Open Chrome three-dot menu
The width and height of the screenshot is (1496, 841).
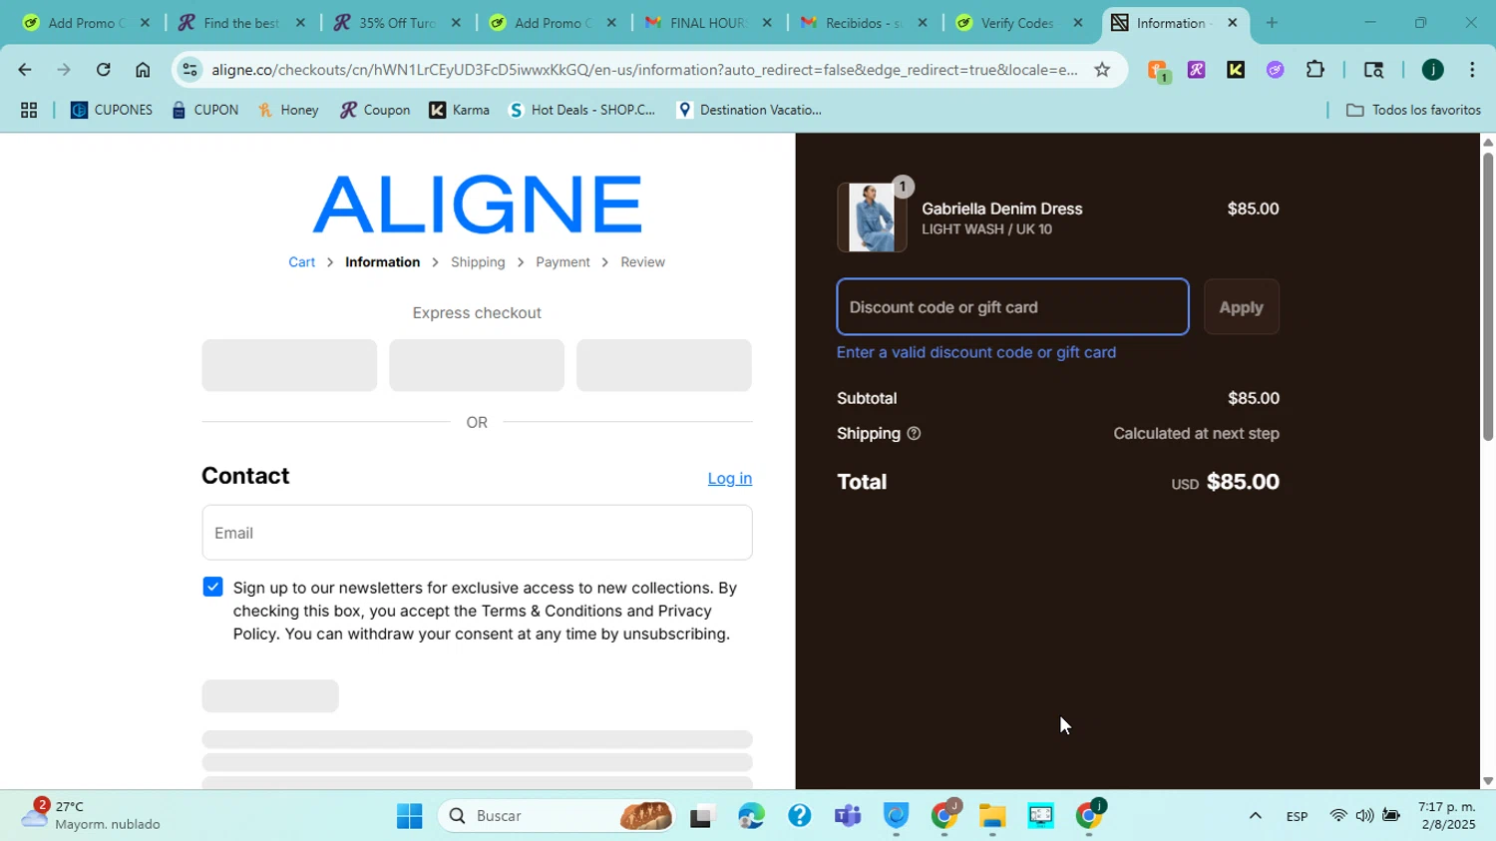tap(1472, 70)
